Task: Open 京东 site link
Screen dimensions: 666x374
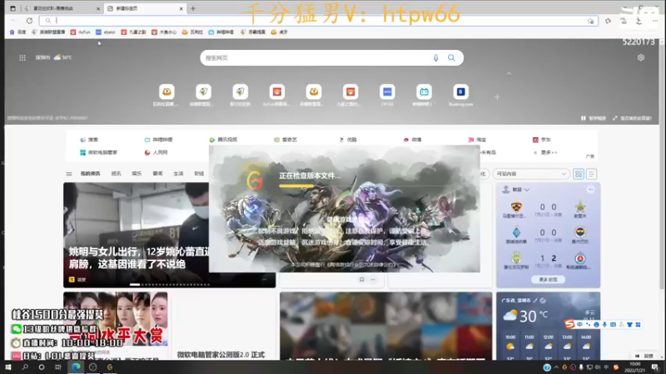Action: (542, 140)
